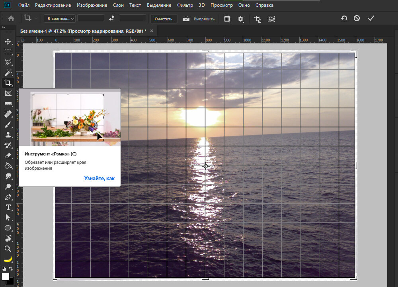The width and height of the screenshot is (398, 287).
Task: Open crop tool preset picker
Action: coord(31,18)
